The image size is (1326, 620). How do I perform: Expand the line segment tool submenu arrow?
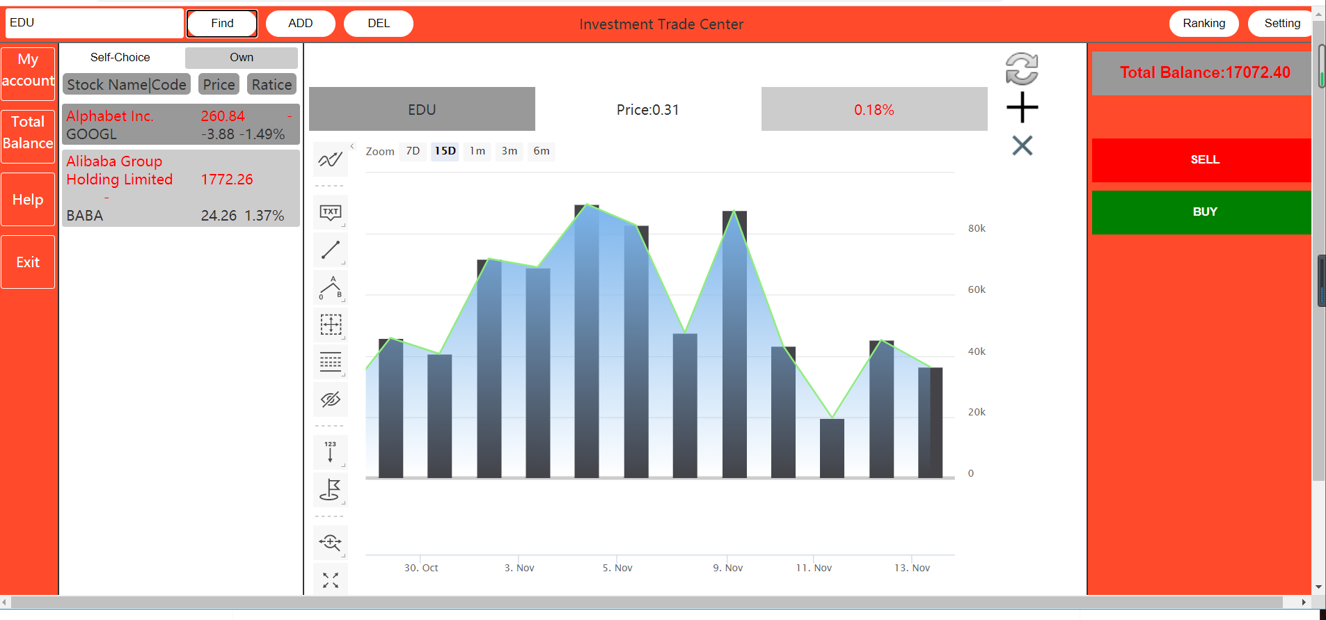[x=343, y=263]
